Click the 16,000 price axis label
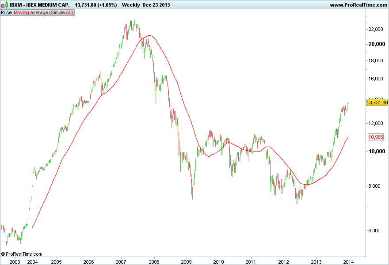Viewport: 389px width, 265px height. point(376,79)
